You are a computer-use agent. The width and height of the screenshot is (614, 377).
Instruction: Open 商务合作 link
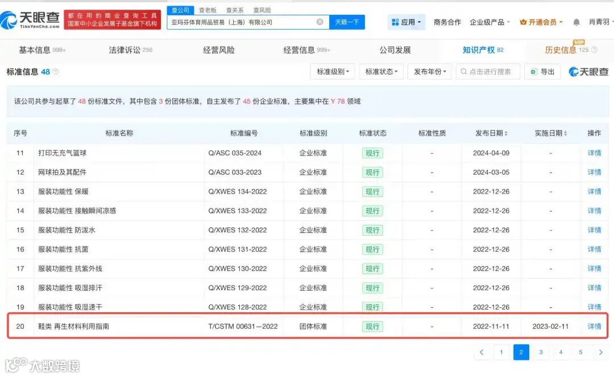pyautogui.click(x=447, y=22)
